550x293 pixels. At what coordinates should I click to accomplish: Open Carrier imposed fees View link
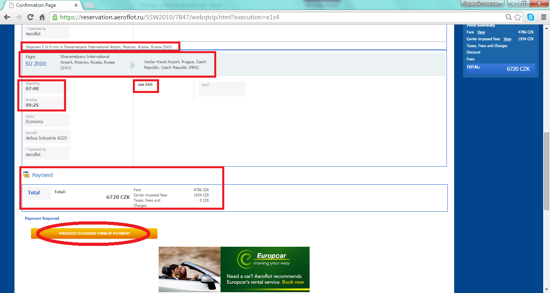pos(507,39)
